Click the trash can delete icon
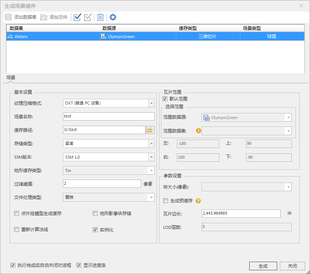The height and width of the screenshot is (274, 310). pos(100,17)
